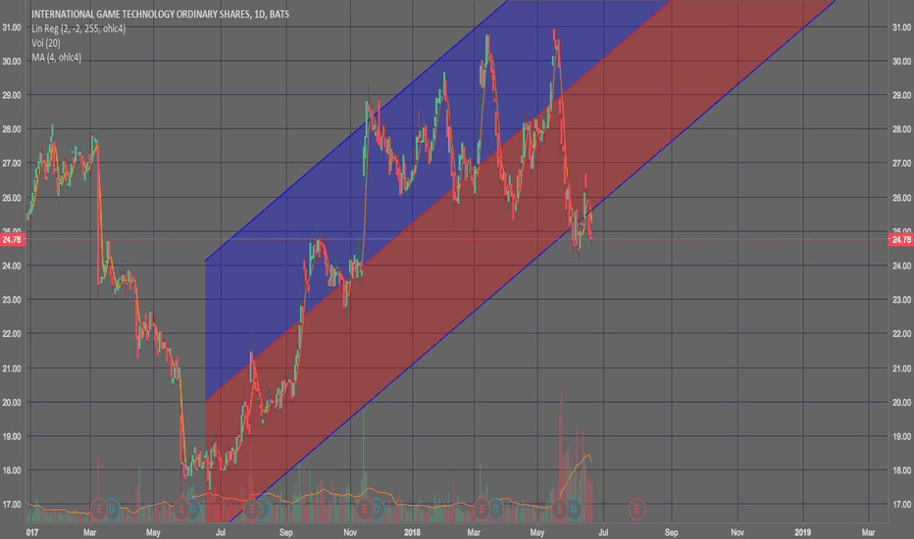Click the Nov label just before 2019
Screen dimensions: 914x539
click(737, 532)
